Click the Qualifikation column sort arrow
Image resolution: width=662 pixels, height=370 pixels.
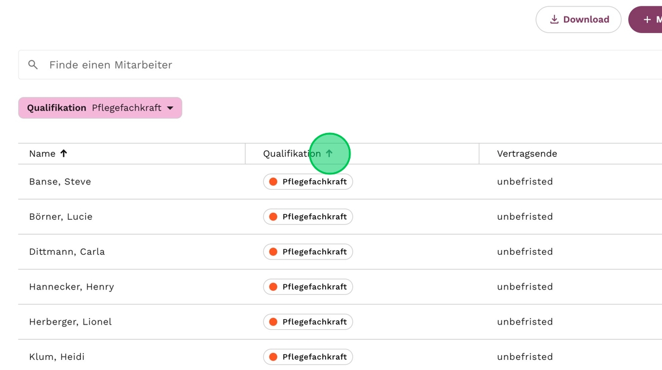pos(329,154)
